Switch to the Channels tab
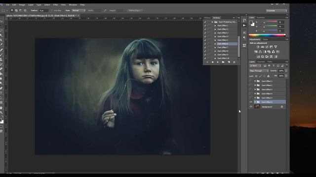The height and width of the screenshot is (177, 316). coord(261,61)
